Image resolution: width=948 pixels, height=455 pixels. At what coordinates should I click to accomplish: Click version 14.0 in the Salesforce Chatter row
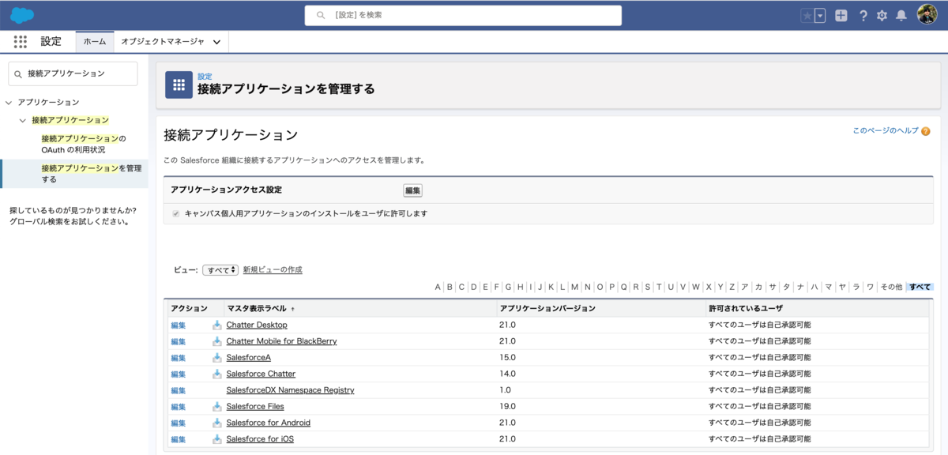point(507,374)
